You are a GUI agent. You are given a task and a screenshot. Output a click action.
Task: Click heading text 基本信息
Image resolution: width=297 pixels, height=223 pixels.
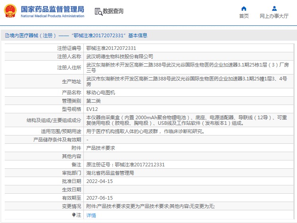(x=138, y=36)
